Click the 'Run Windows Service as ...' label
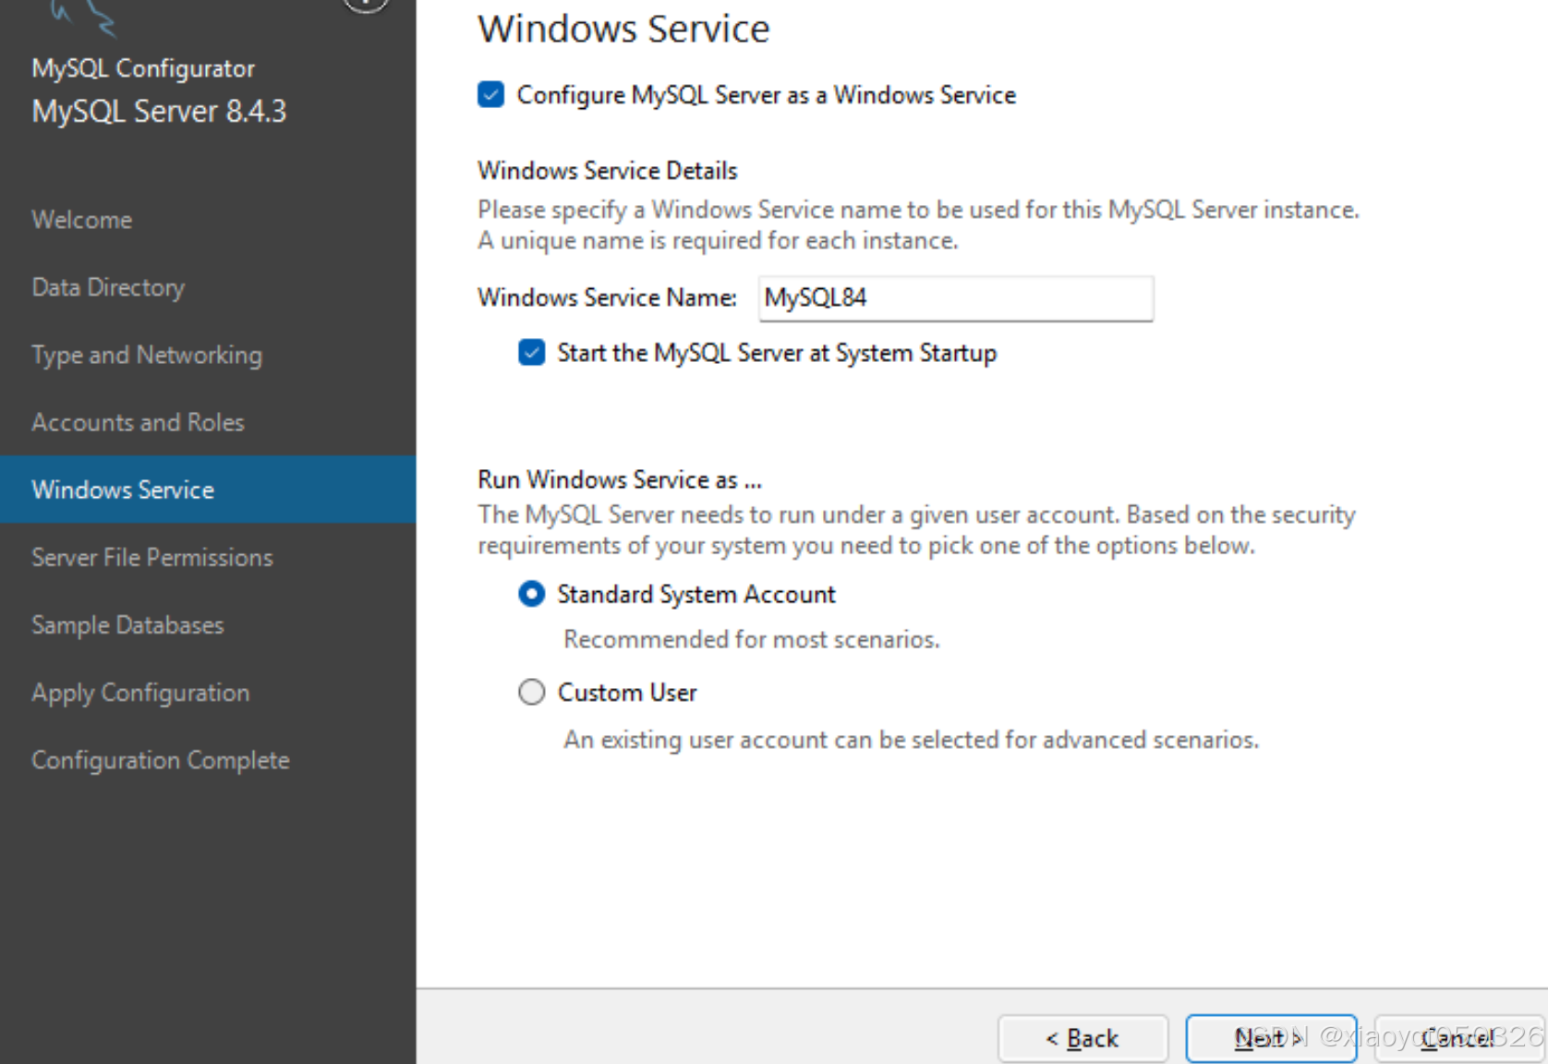 pos(620,479)
